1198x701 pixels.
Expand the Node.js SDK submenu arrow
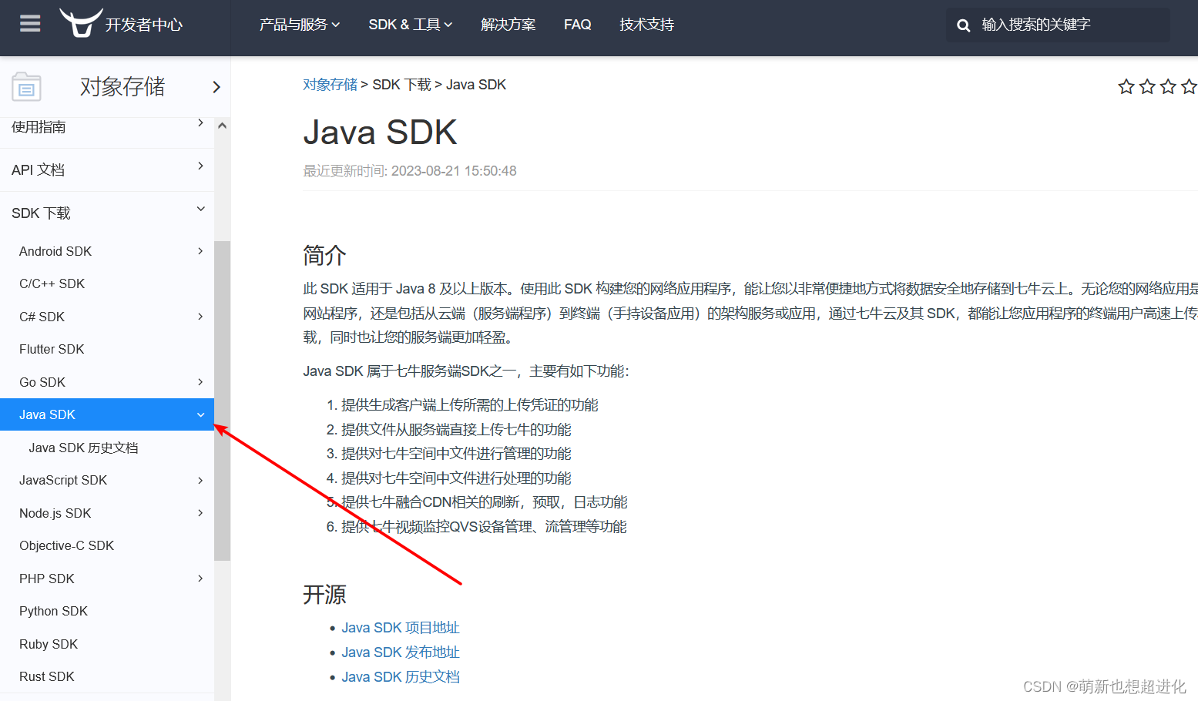[x=200, y=513]
